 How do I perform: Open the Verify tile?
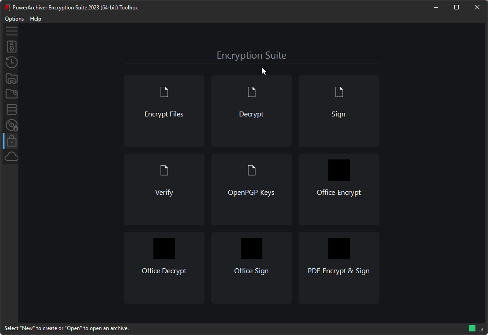pos(164,189)
